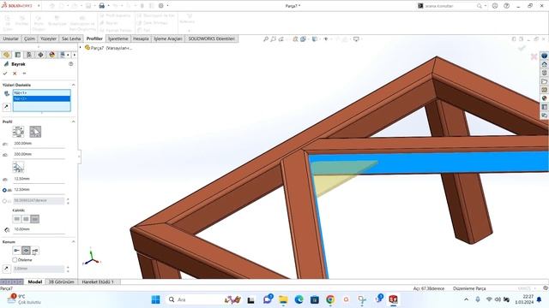The height and width of the screenshot is (308, 549).
Task: Open the view settings monitor icon
Action: pos(356,39)
